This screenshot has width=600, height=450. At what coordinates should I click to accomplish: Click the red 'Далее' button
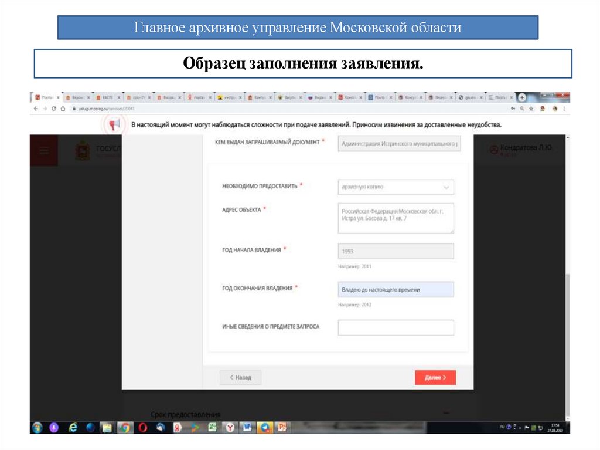pos(435,378)
